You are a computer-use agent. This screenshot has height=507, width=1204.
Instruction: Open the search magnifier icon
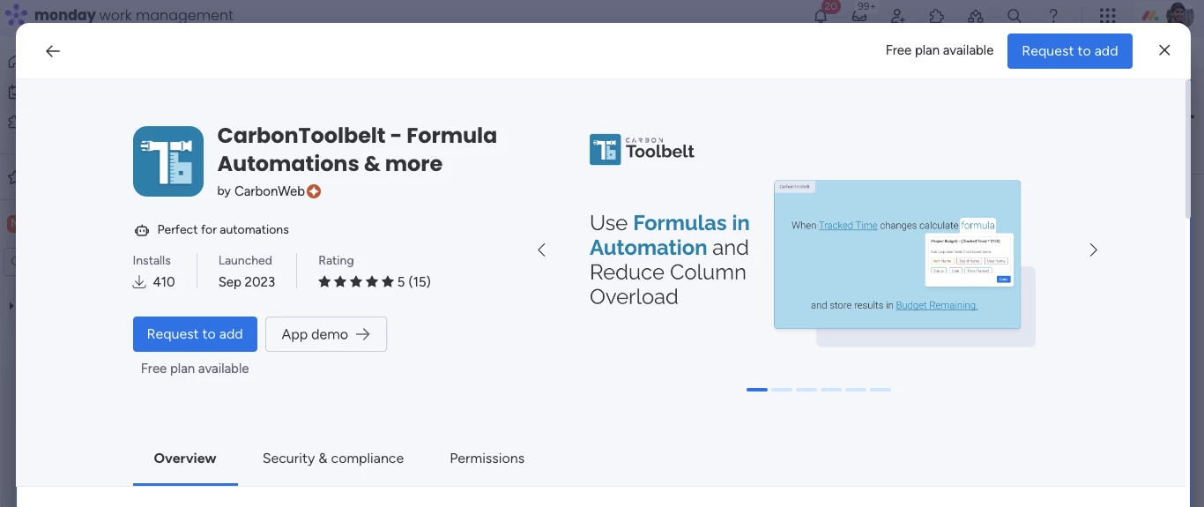pos(1014,16)
